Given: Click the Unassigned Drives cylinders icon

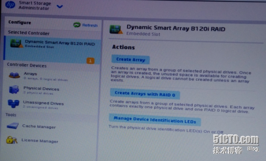Looking at the screenshot, I should point(13,104).
